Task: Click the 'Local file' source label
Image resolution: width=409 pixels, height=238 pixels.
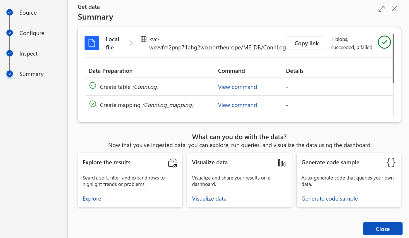Action: pyautogui.click(x=112, y=43)
